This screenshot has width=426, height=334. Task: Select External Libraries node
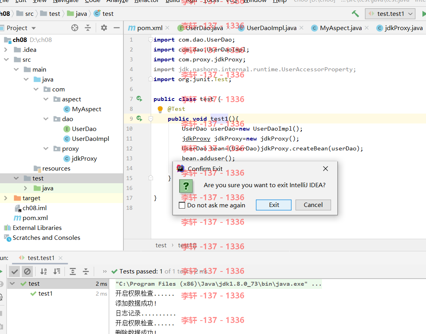point(32,228)
